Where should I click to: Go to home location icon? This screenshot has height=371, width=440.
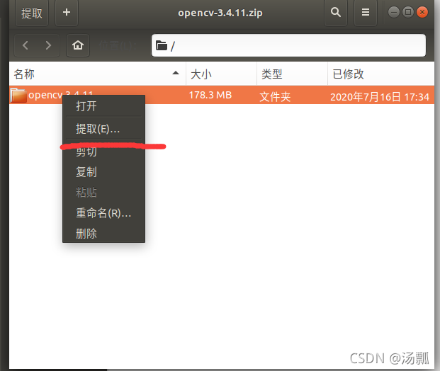point(78,45)
